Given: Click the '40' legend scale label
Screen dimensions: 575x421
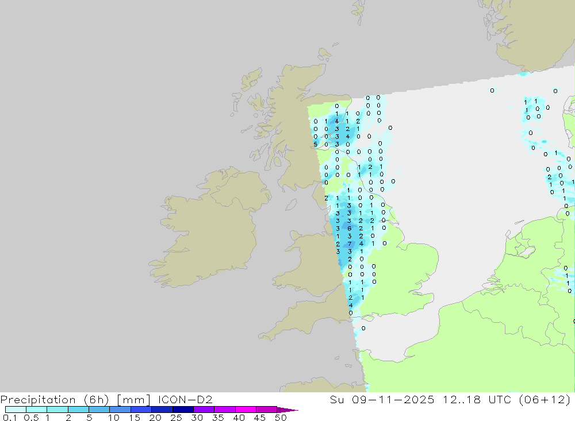Looking at the screenshot, I should [x=239, y=418].
